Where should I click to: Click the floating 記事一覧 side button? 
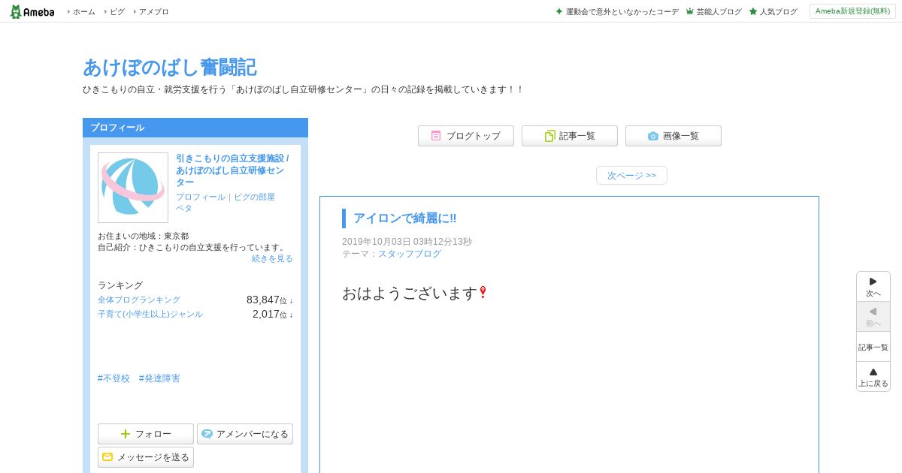point(873,347)
